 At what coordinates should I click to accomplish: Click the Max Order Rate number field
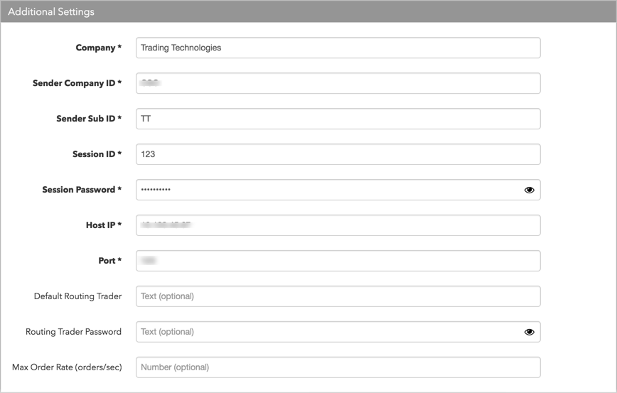click(338, 367)
